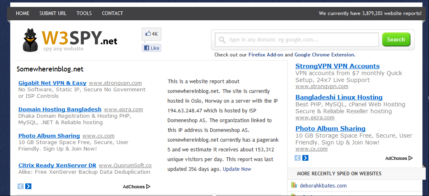Open the Citrix Ready XenServer DR ad
Screen dimensions: 429x196
57,165
